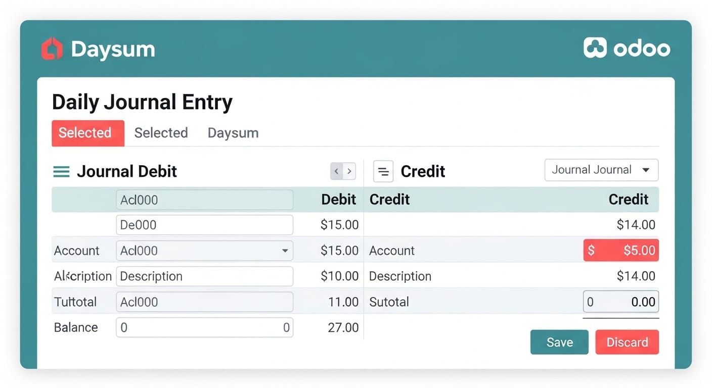This screenshot has width=712, height=388.
Task: Click the Daysum red logo icon
Action: pos(52,49)
